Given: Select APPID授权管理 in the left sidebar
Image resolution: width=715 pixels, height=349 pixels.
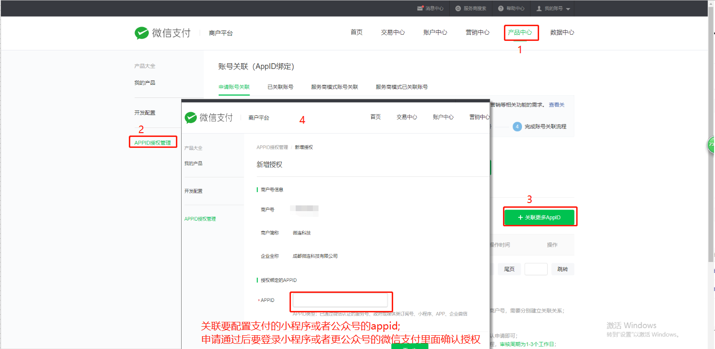Looking at the screenshot, I should [x=153, y=143].
